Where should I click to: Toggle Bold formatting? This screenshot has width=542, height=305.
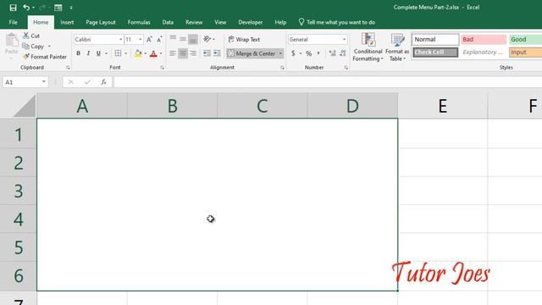(79, 53)
